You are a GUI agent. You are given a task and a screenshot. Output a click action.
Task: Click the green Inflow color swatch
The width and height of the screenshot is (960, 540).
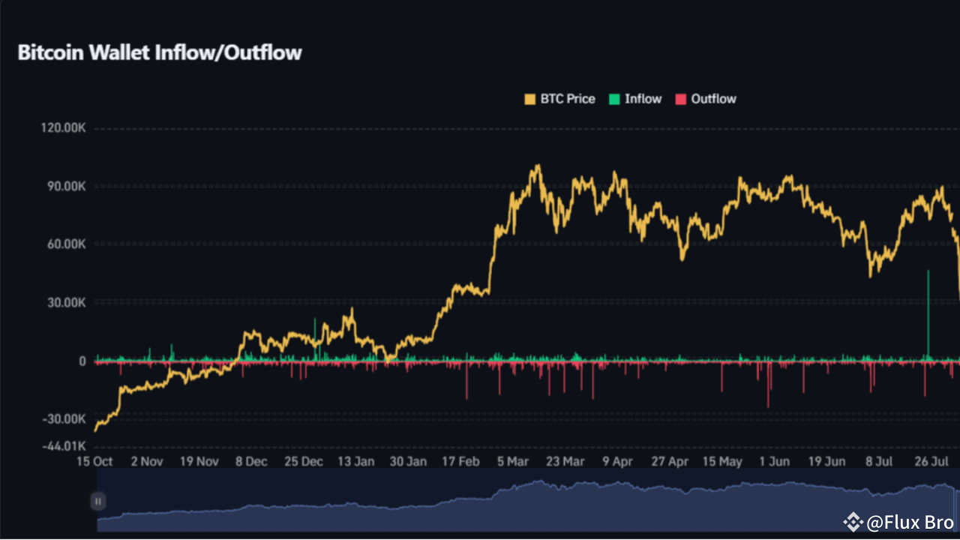tap(616, 98)
